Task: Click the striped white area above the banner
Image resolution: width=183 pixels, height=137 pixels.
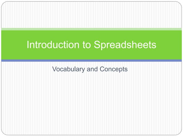Action: tap(91, 14)
